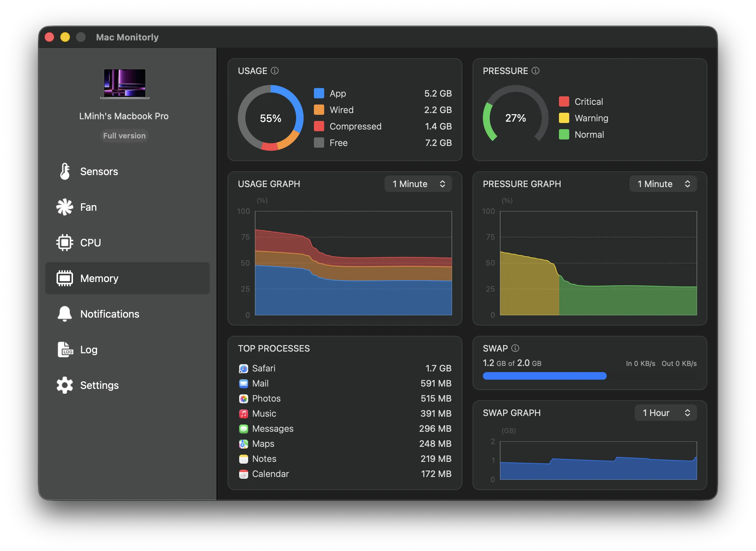Screen dimensions: 756x551
Task: Click the info icon next to SWAP
Action: click(515, 348)
